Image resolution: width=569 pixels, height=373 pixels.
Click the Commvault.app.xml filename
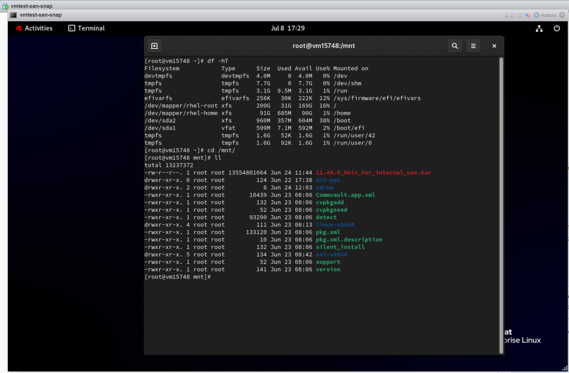click(x=345, y=195)
